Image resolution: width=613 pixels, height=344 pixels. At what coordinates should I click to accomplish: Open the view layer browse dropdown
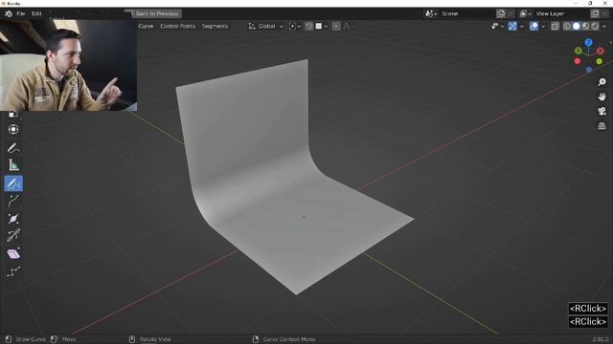click(x=525, y=13)
